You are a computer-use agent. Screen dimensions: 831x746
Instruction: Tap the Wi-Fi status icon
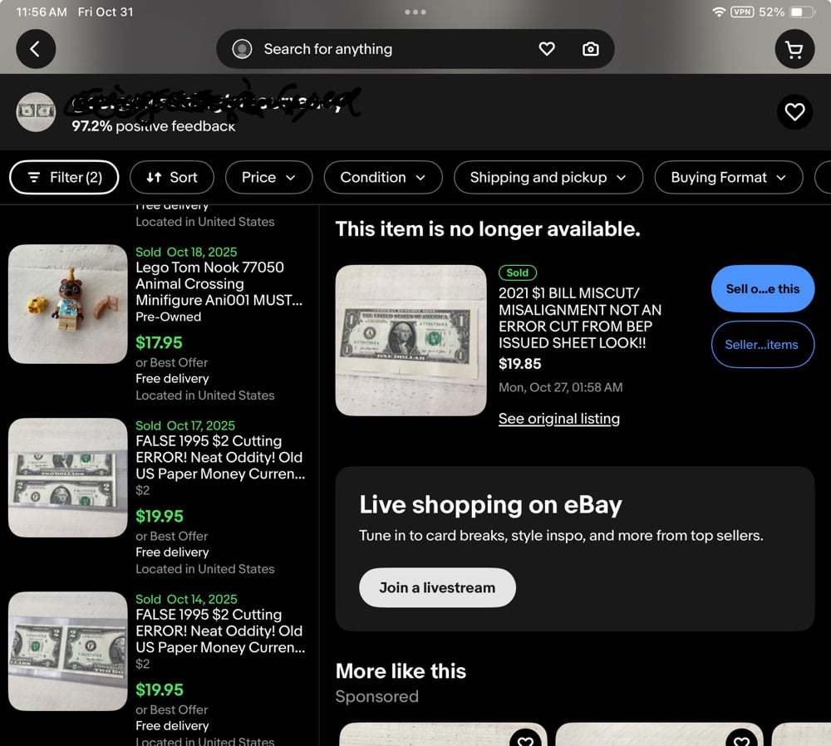tap(718, 12)
